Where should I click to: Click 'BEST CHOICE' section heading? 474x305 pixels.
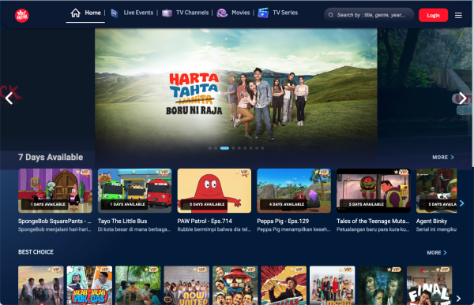(36, 252)
